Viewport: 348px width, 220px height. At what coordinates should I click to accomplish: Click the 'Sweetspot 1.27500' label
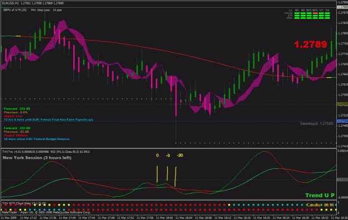[316, 124]
